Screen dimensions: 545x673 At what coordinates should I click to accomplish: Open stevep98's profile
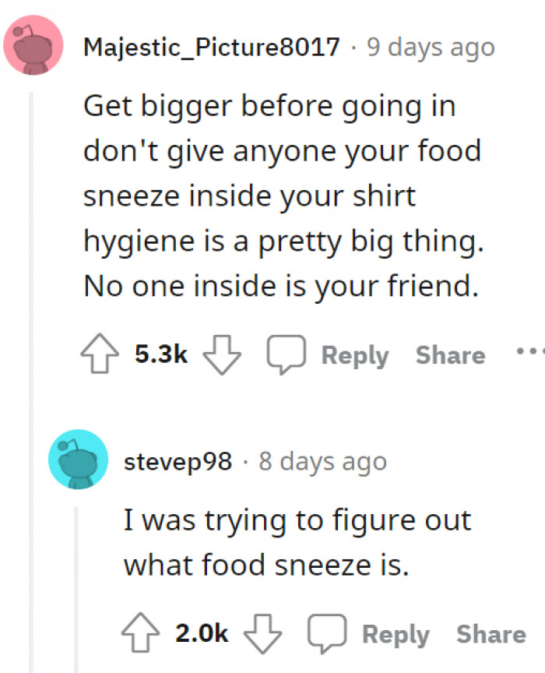coord(178,461)
